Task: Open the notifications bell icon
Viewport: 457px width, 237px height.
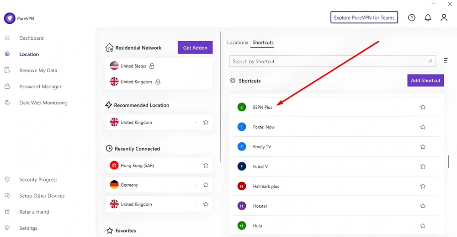Action: (428, 18)
